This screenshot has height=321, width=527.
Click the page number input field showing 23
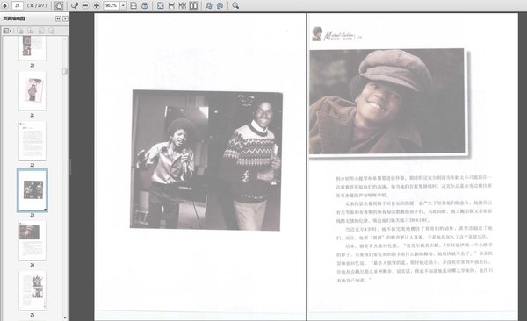[18, 5]
